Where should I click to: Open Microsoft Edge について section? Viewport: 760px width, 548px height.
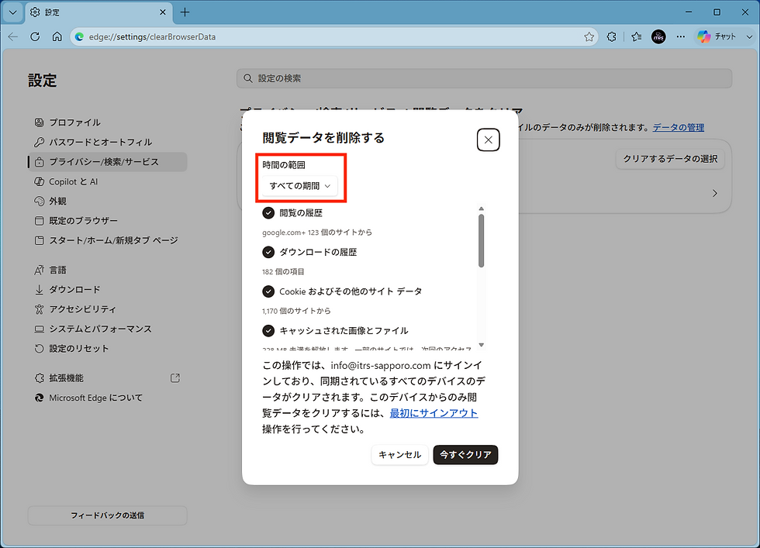pos(108,398)
